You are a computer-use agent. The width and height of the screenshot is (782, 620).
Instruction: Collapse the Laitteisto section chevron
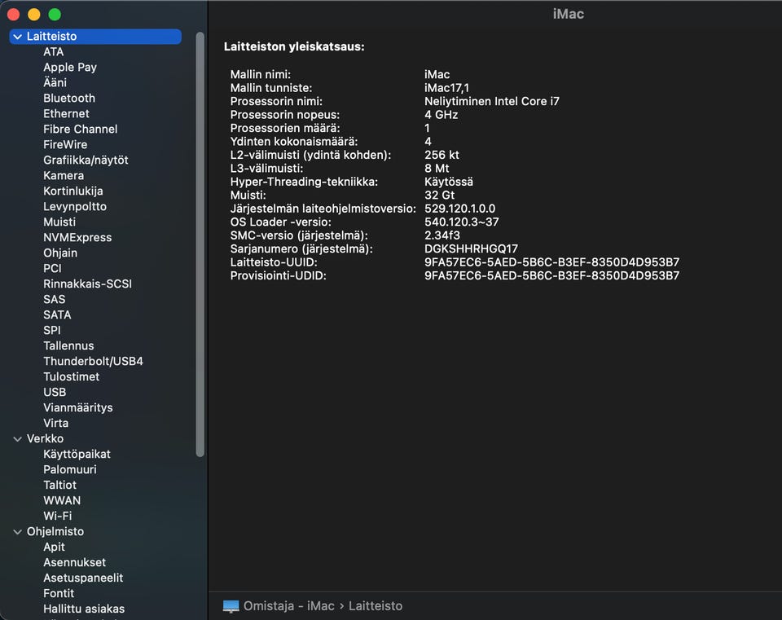click(17, 37)
